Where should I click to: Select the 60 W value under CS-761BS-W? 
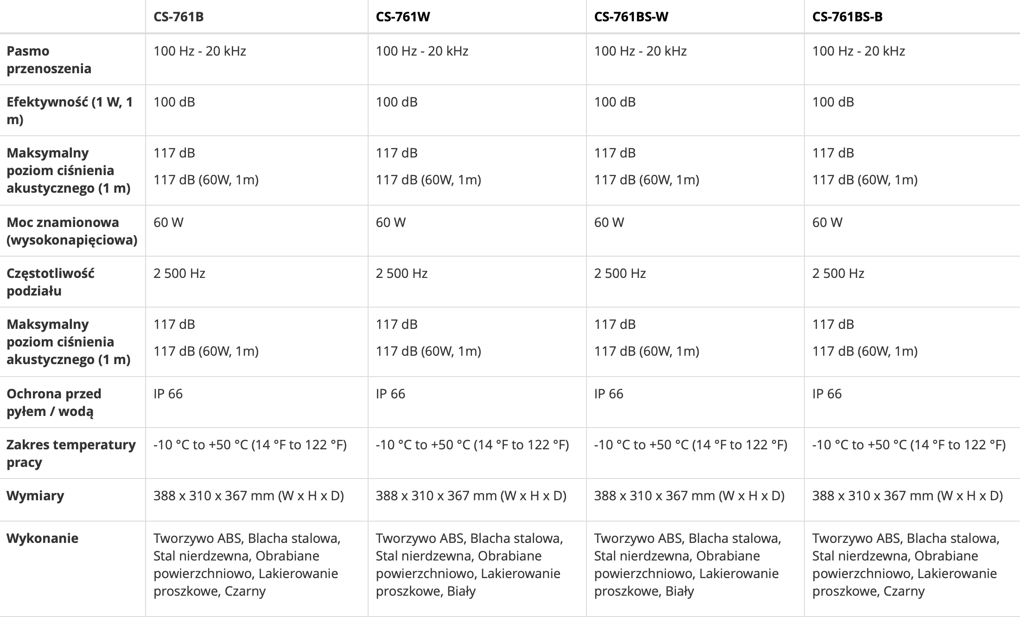[x=609, y=222]
